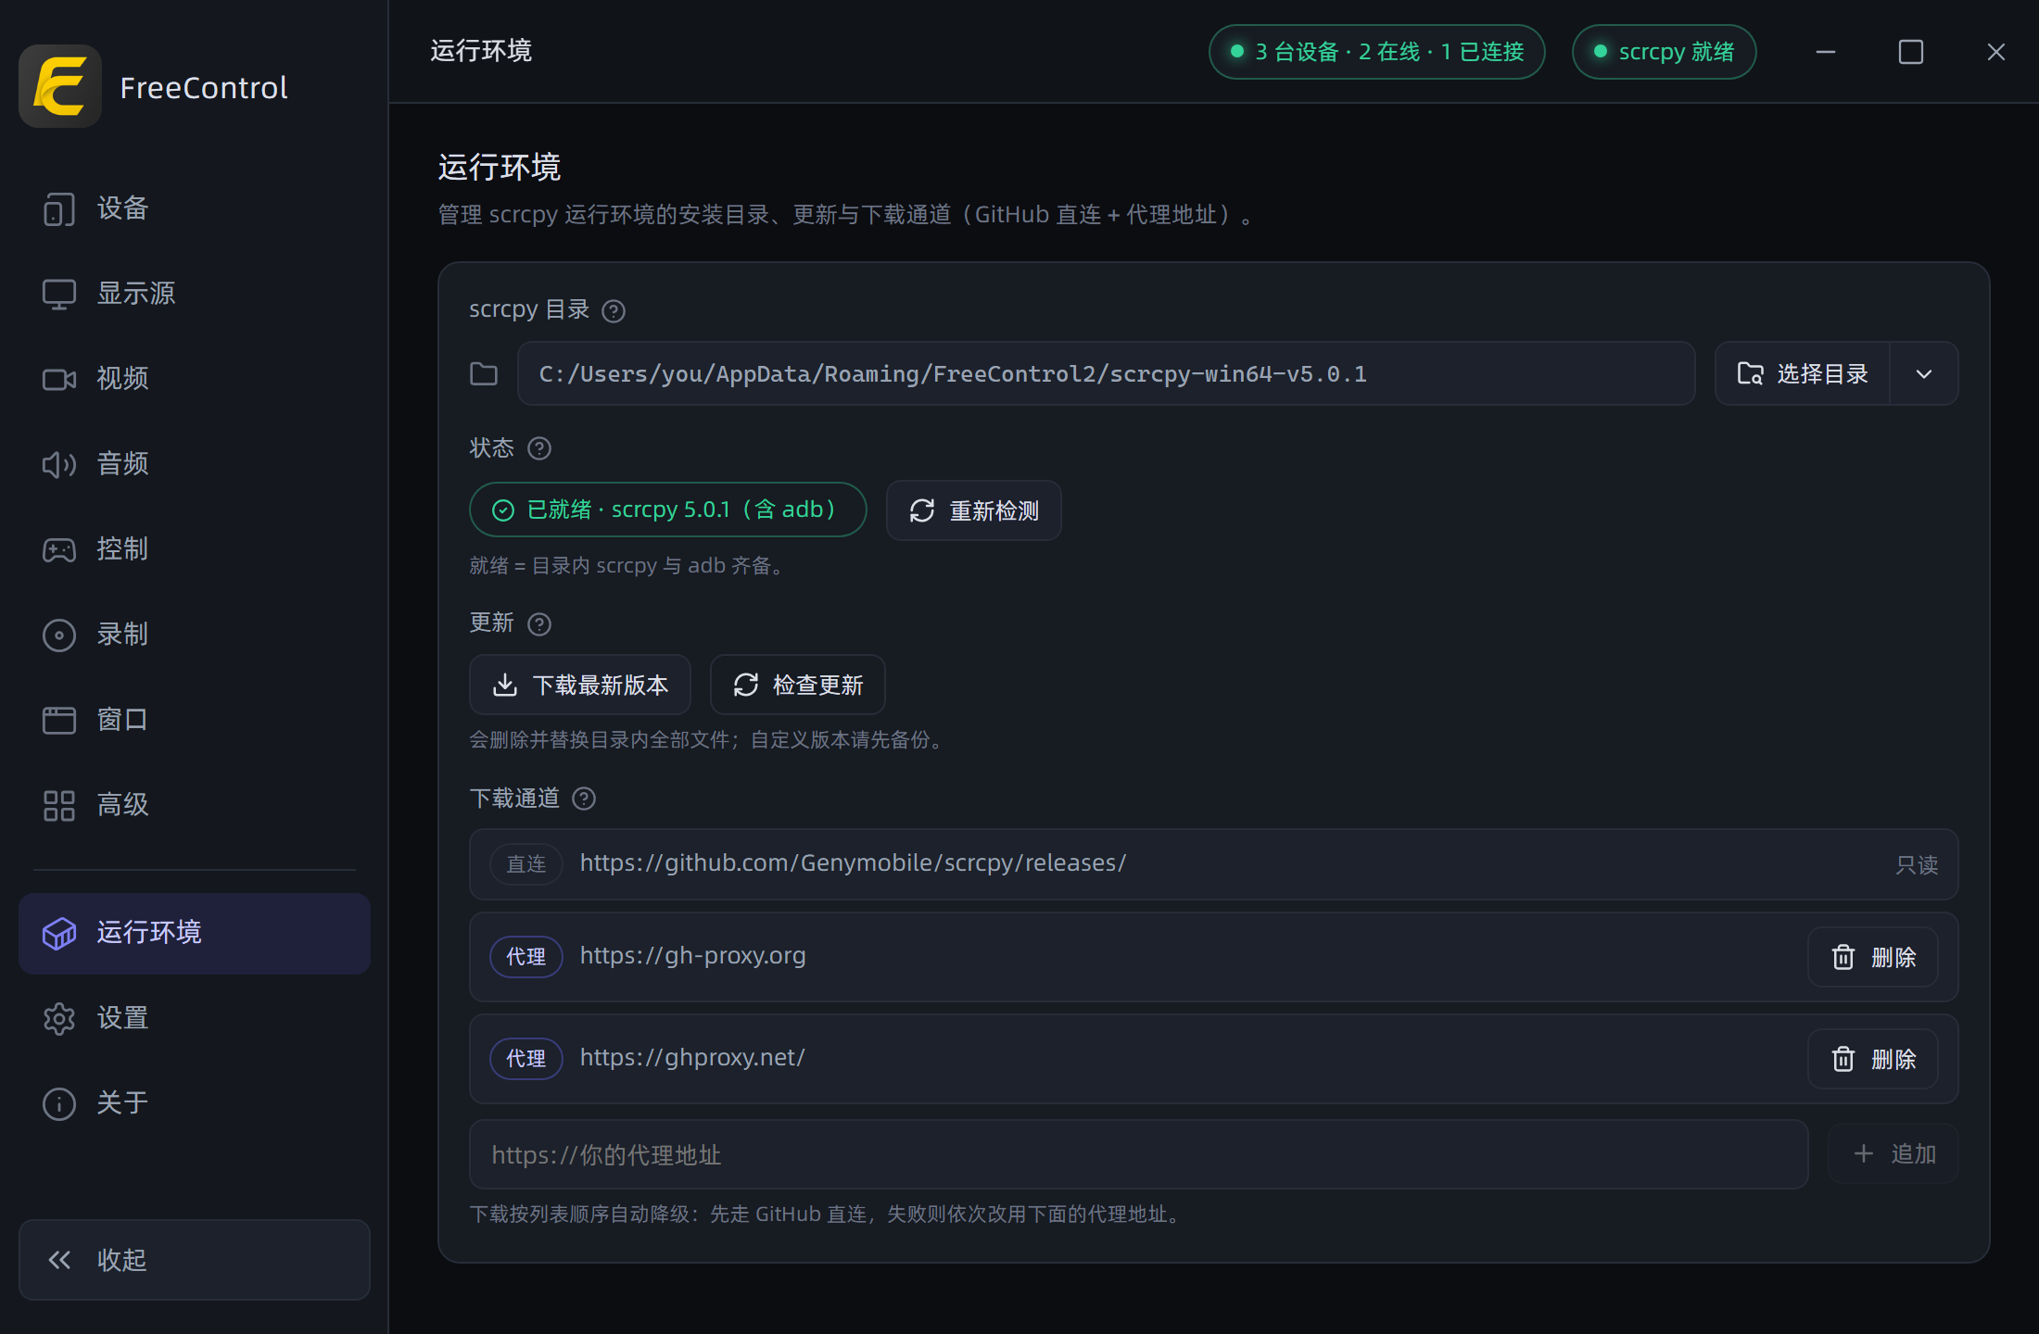Click the 会删除并替换目录 warning text

[707, 740]
